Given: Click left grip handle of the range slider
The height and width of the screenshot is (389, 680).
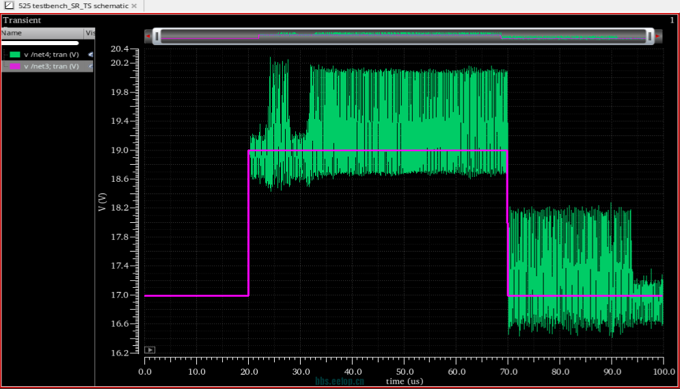Looking at the screenshot, I should tap(157, 36).
